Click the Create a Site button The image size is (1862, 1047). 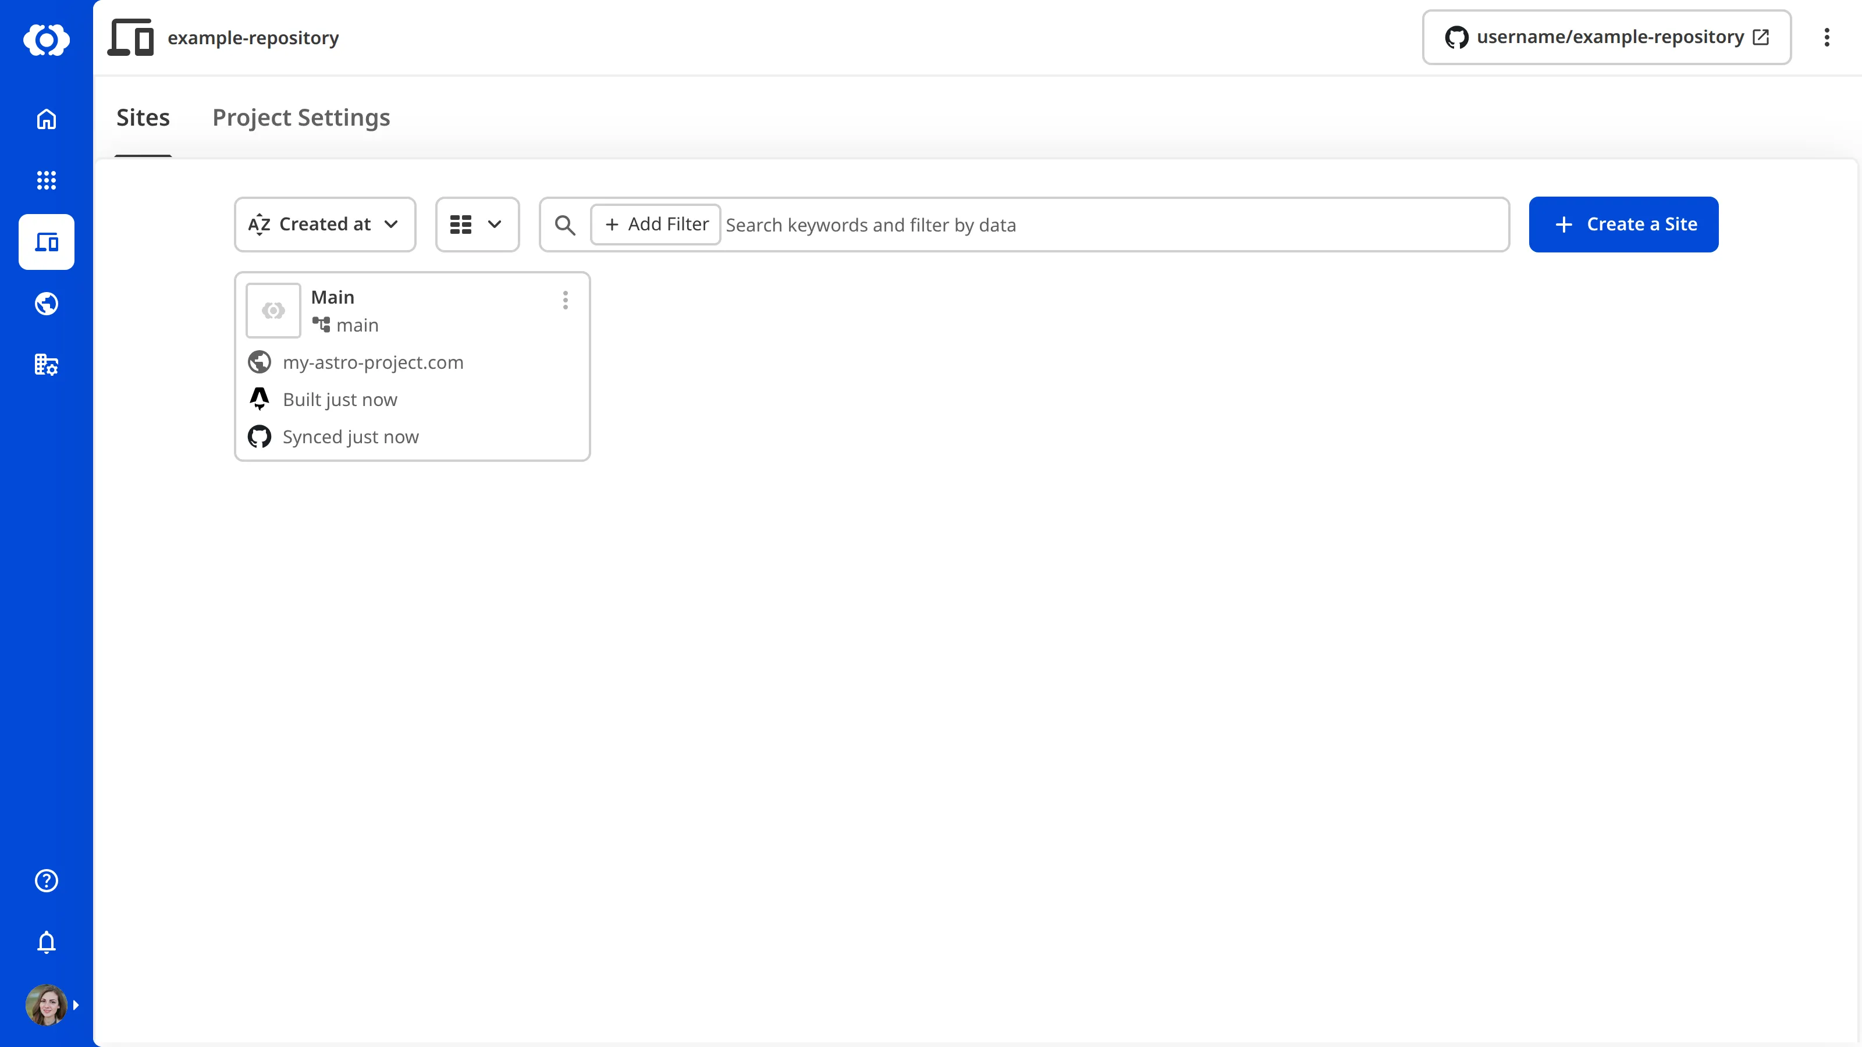click(1623, 225)
